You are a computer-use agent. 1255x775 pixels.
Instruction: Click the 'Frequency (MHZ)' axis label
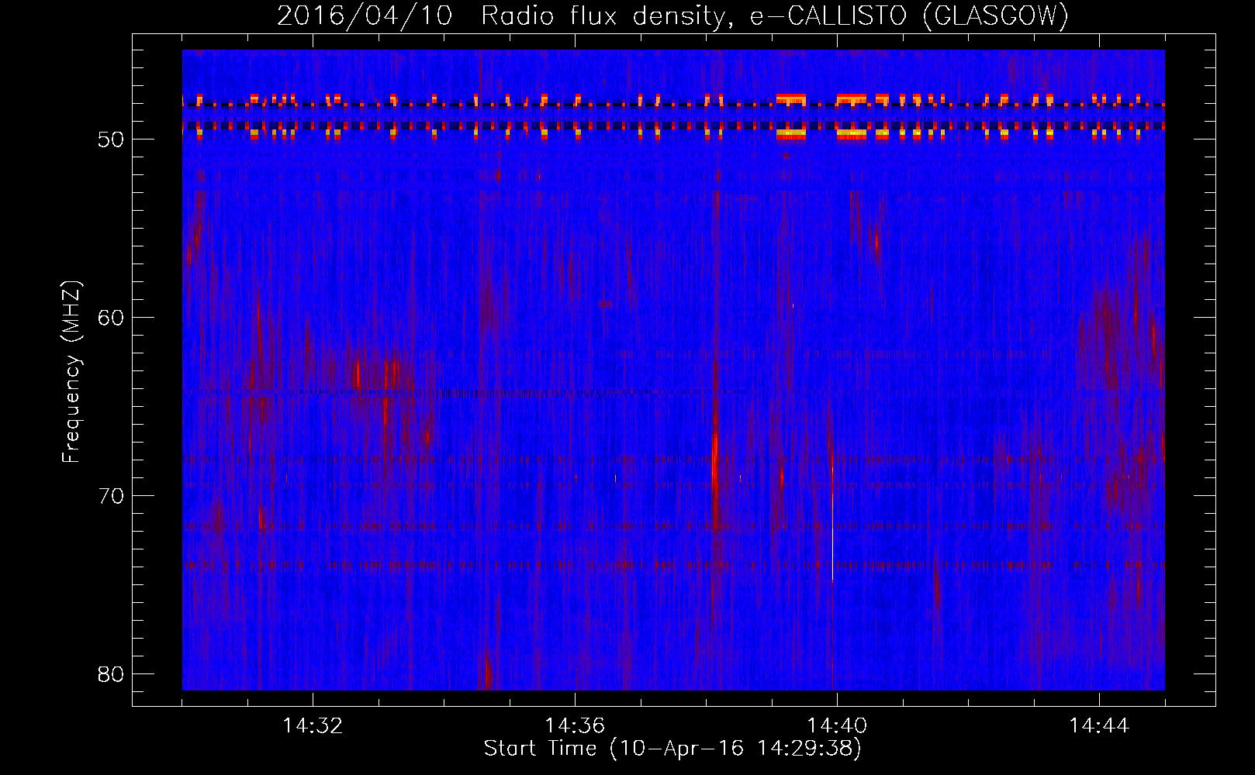(x=71, y=372)
